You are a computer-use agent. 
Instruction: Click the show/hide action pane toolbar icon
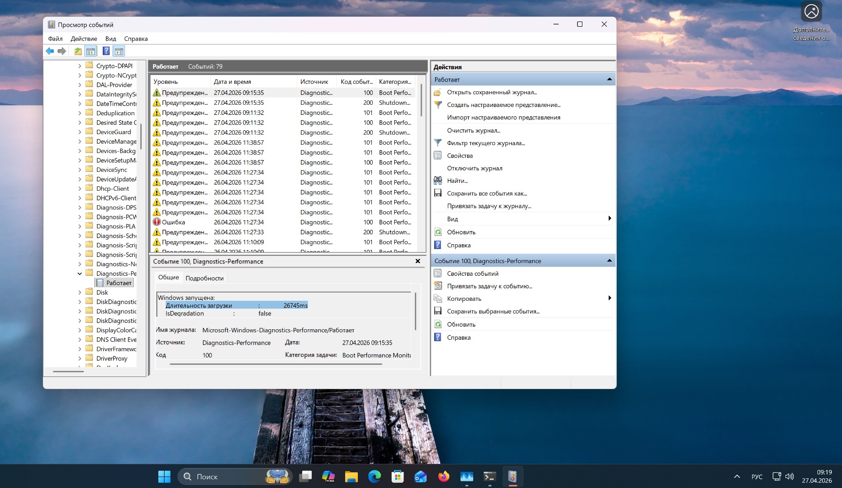click(119, 51)
